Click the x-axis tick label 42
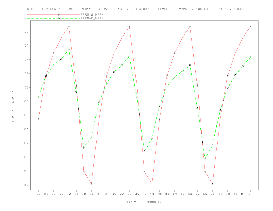This screenshot has height=211, width=273. point(144,194)
